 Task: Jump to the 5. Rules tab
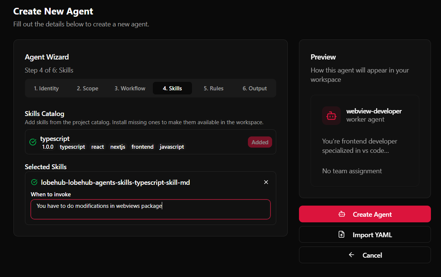coord(214,88)
